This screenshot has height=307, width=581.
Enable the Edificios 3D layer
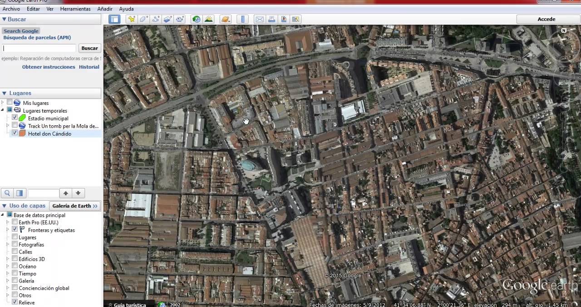click(15, 259)
